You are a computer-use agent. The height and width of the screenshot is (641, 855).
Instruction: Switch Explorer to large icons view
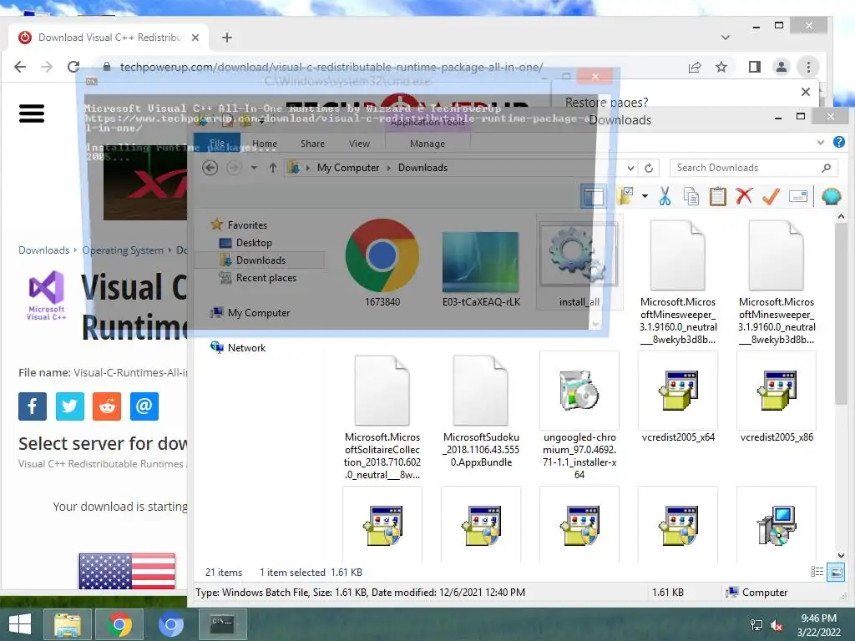(x=835, y=572)
